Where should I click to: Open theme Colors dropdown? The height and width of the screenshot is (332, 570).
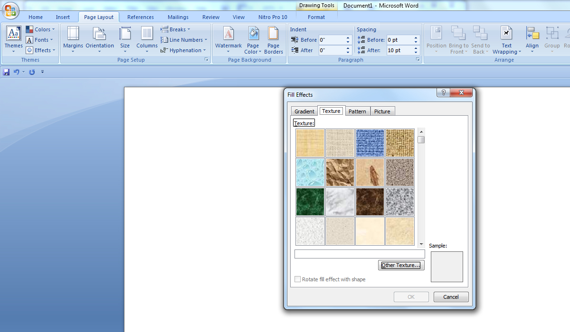coord(40,29)
